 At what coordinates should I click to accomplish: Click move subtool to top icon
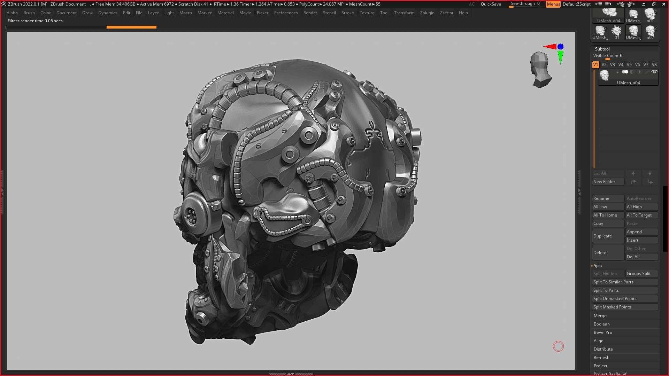(633, 182)
